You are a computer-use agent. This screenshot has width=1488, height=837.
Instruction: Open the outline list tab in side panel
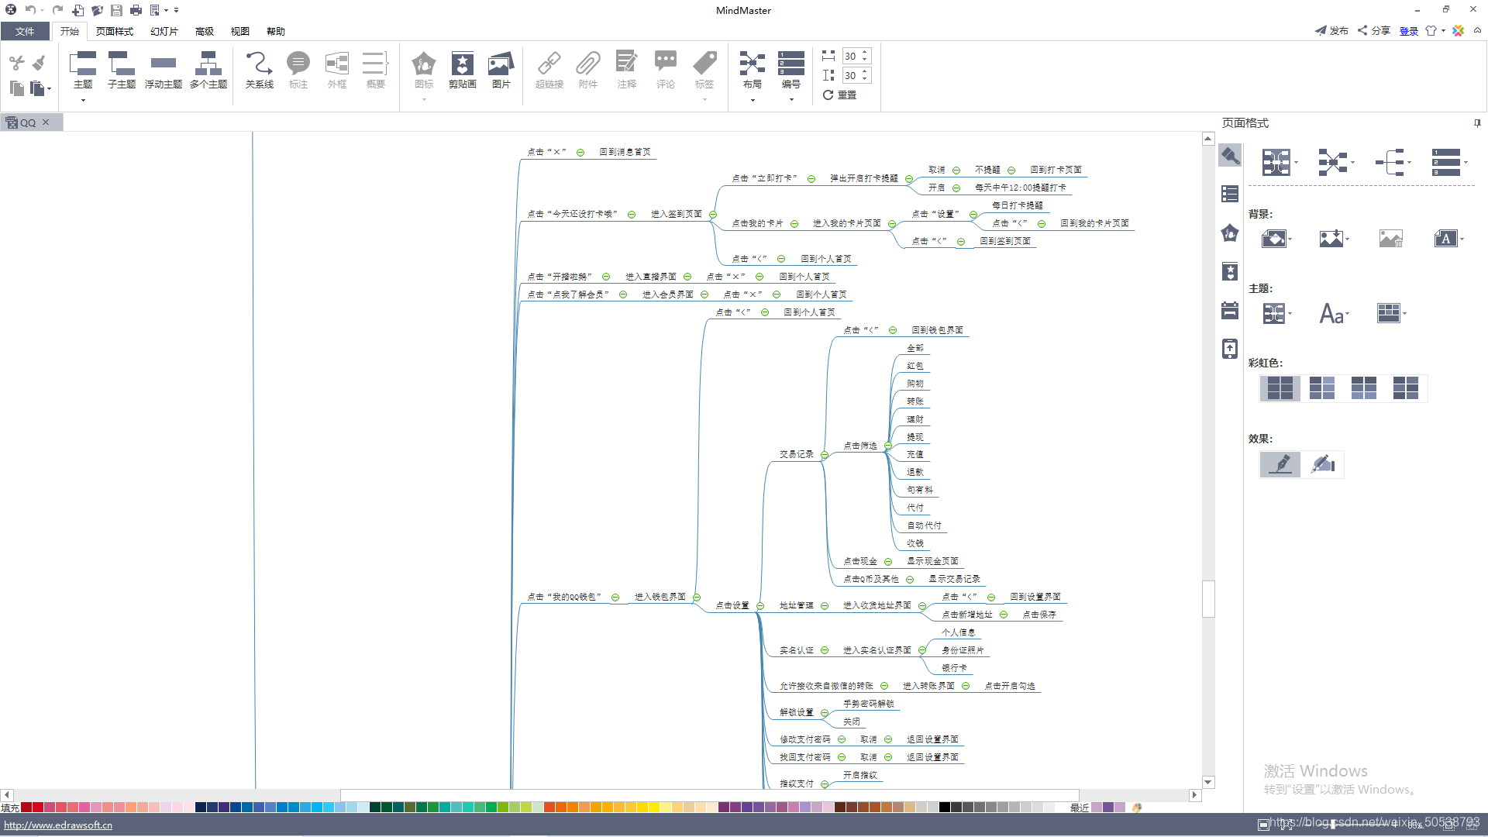pyautogui.click(x=1230, y=194)
